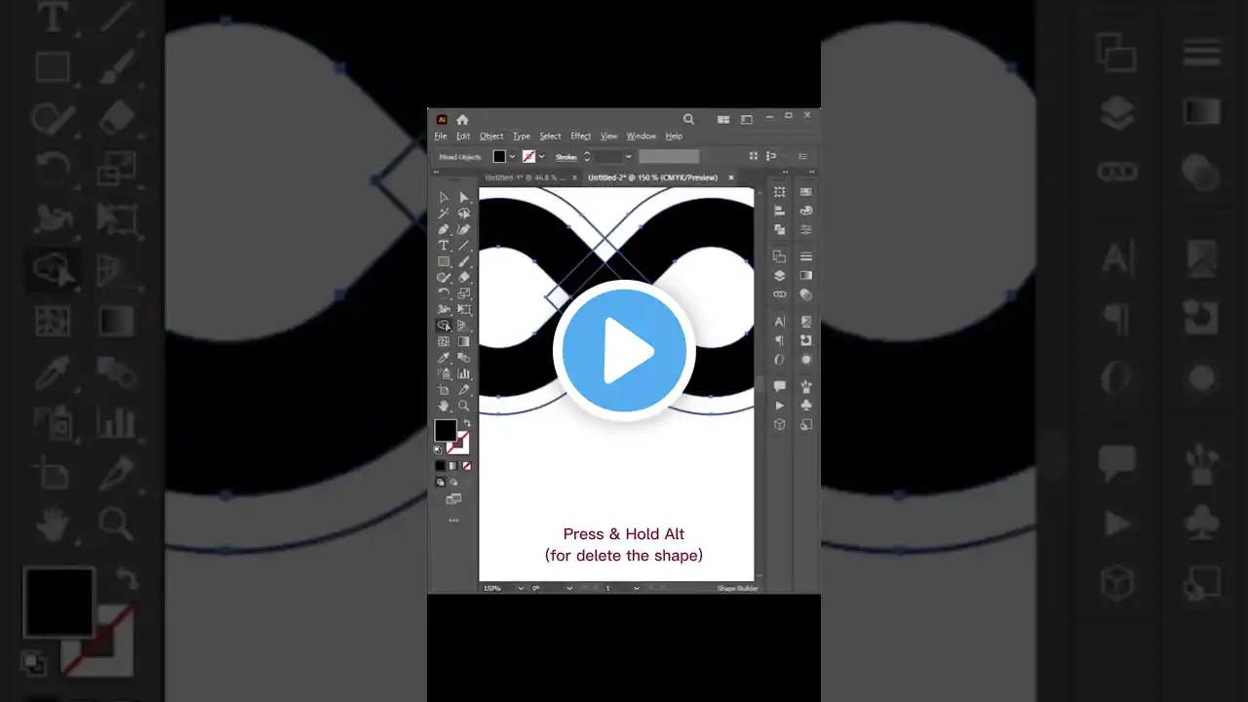Activate the Type tool
This screenshot has height=702, width=1248.
click(444, 246)
